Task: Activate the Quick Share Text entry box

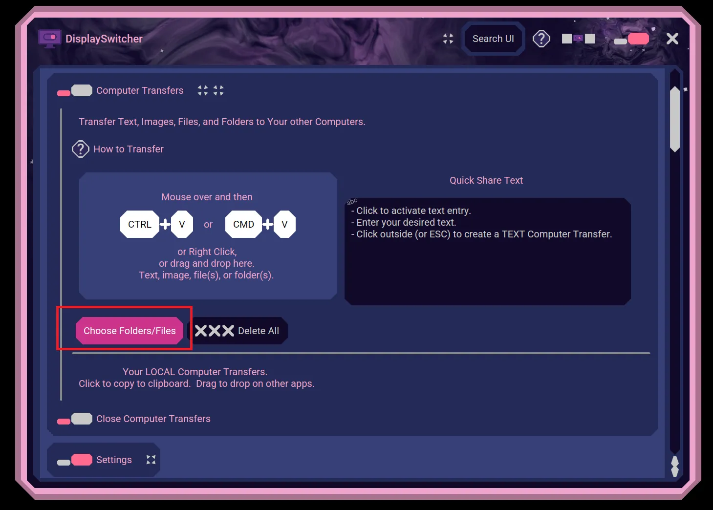Action: tap(488, 252)
